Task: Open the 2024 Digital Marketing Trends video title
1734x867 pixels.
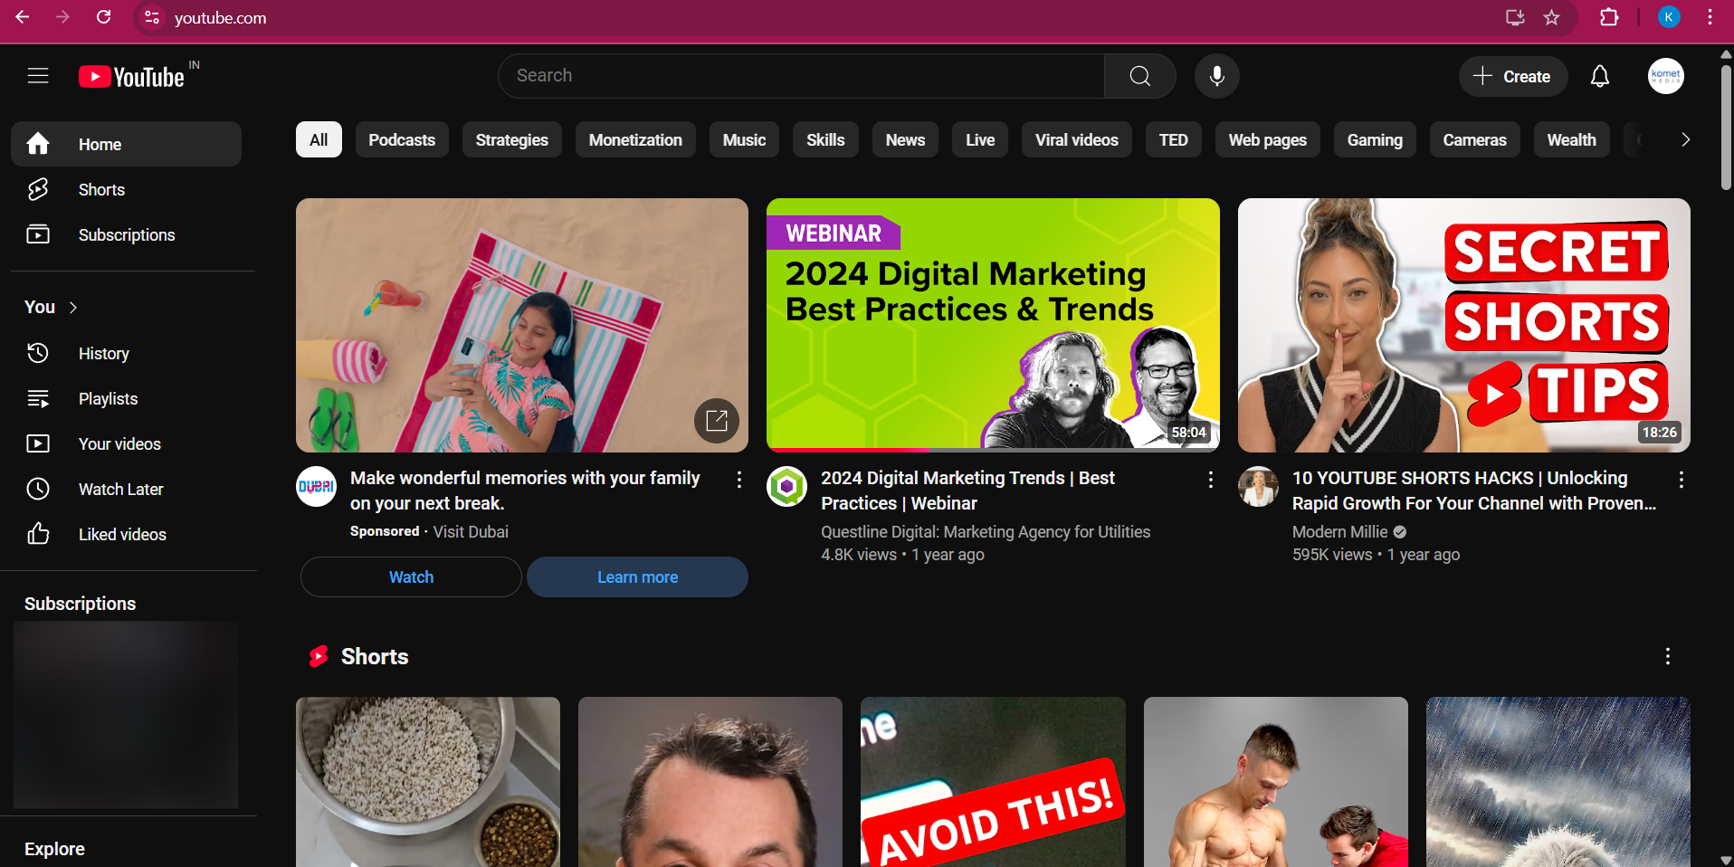Action: tap(967, 491)
